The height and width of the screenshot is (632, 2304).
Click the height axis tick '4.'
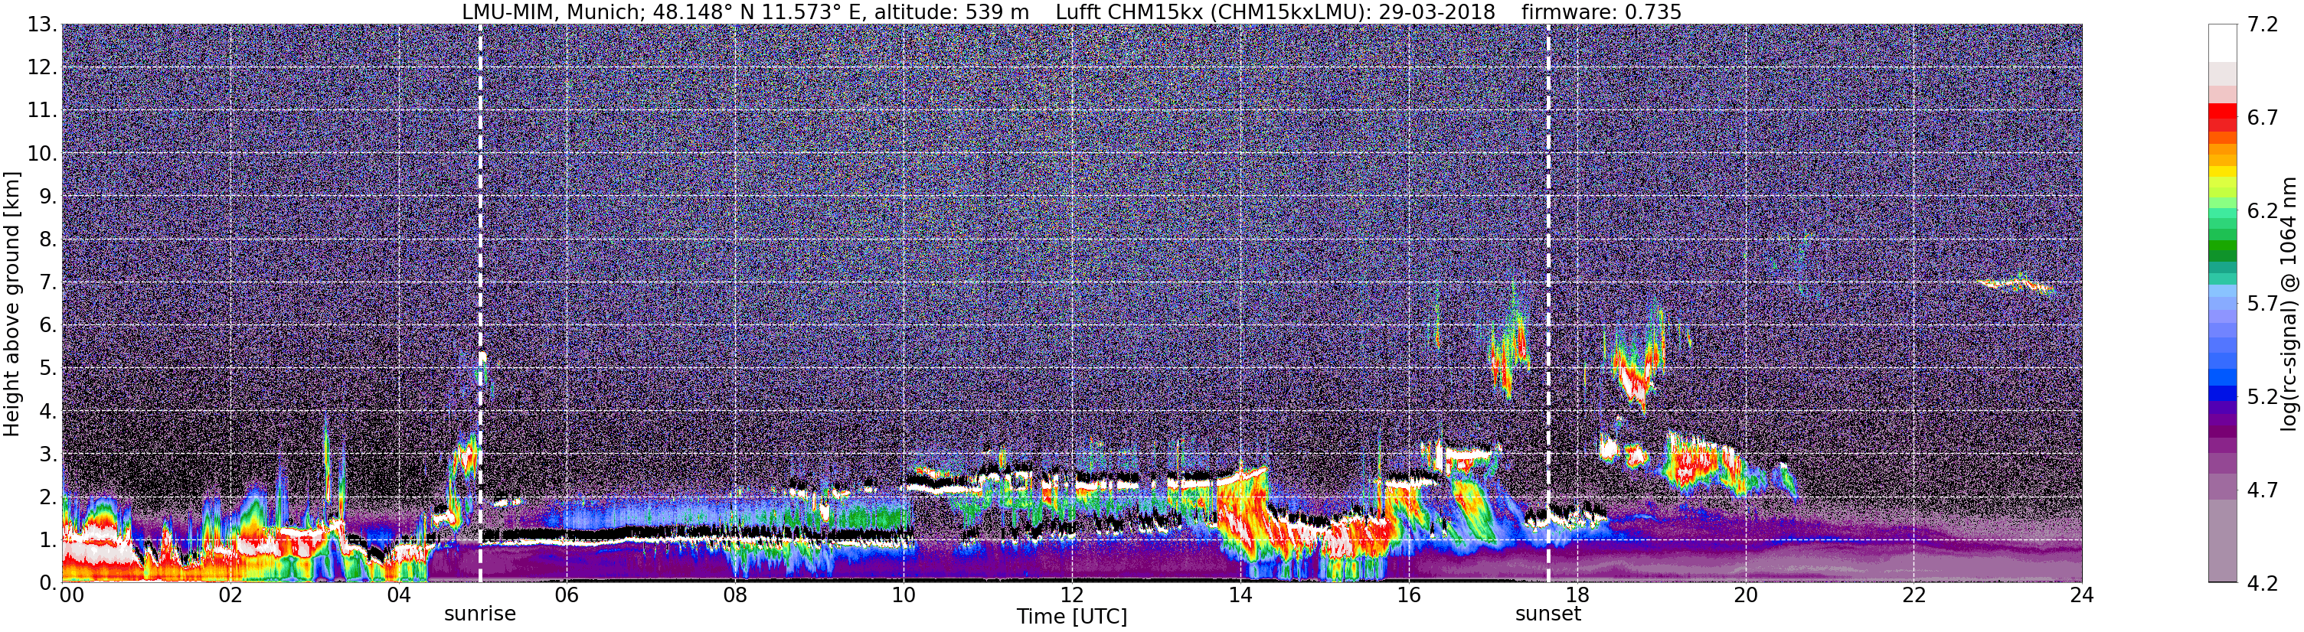tap(48, 411)
